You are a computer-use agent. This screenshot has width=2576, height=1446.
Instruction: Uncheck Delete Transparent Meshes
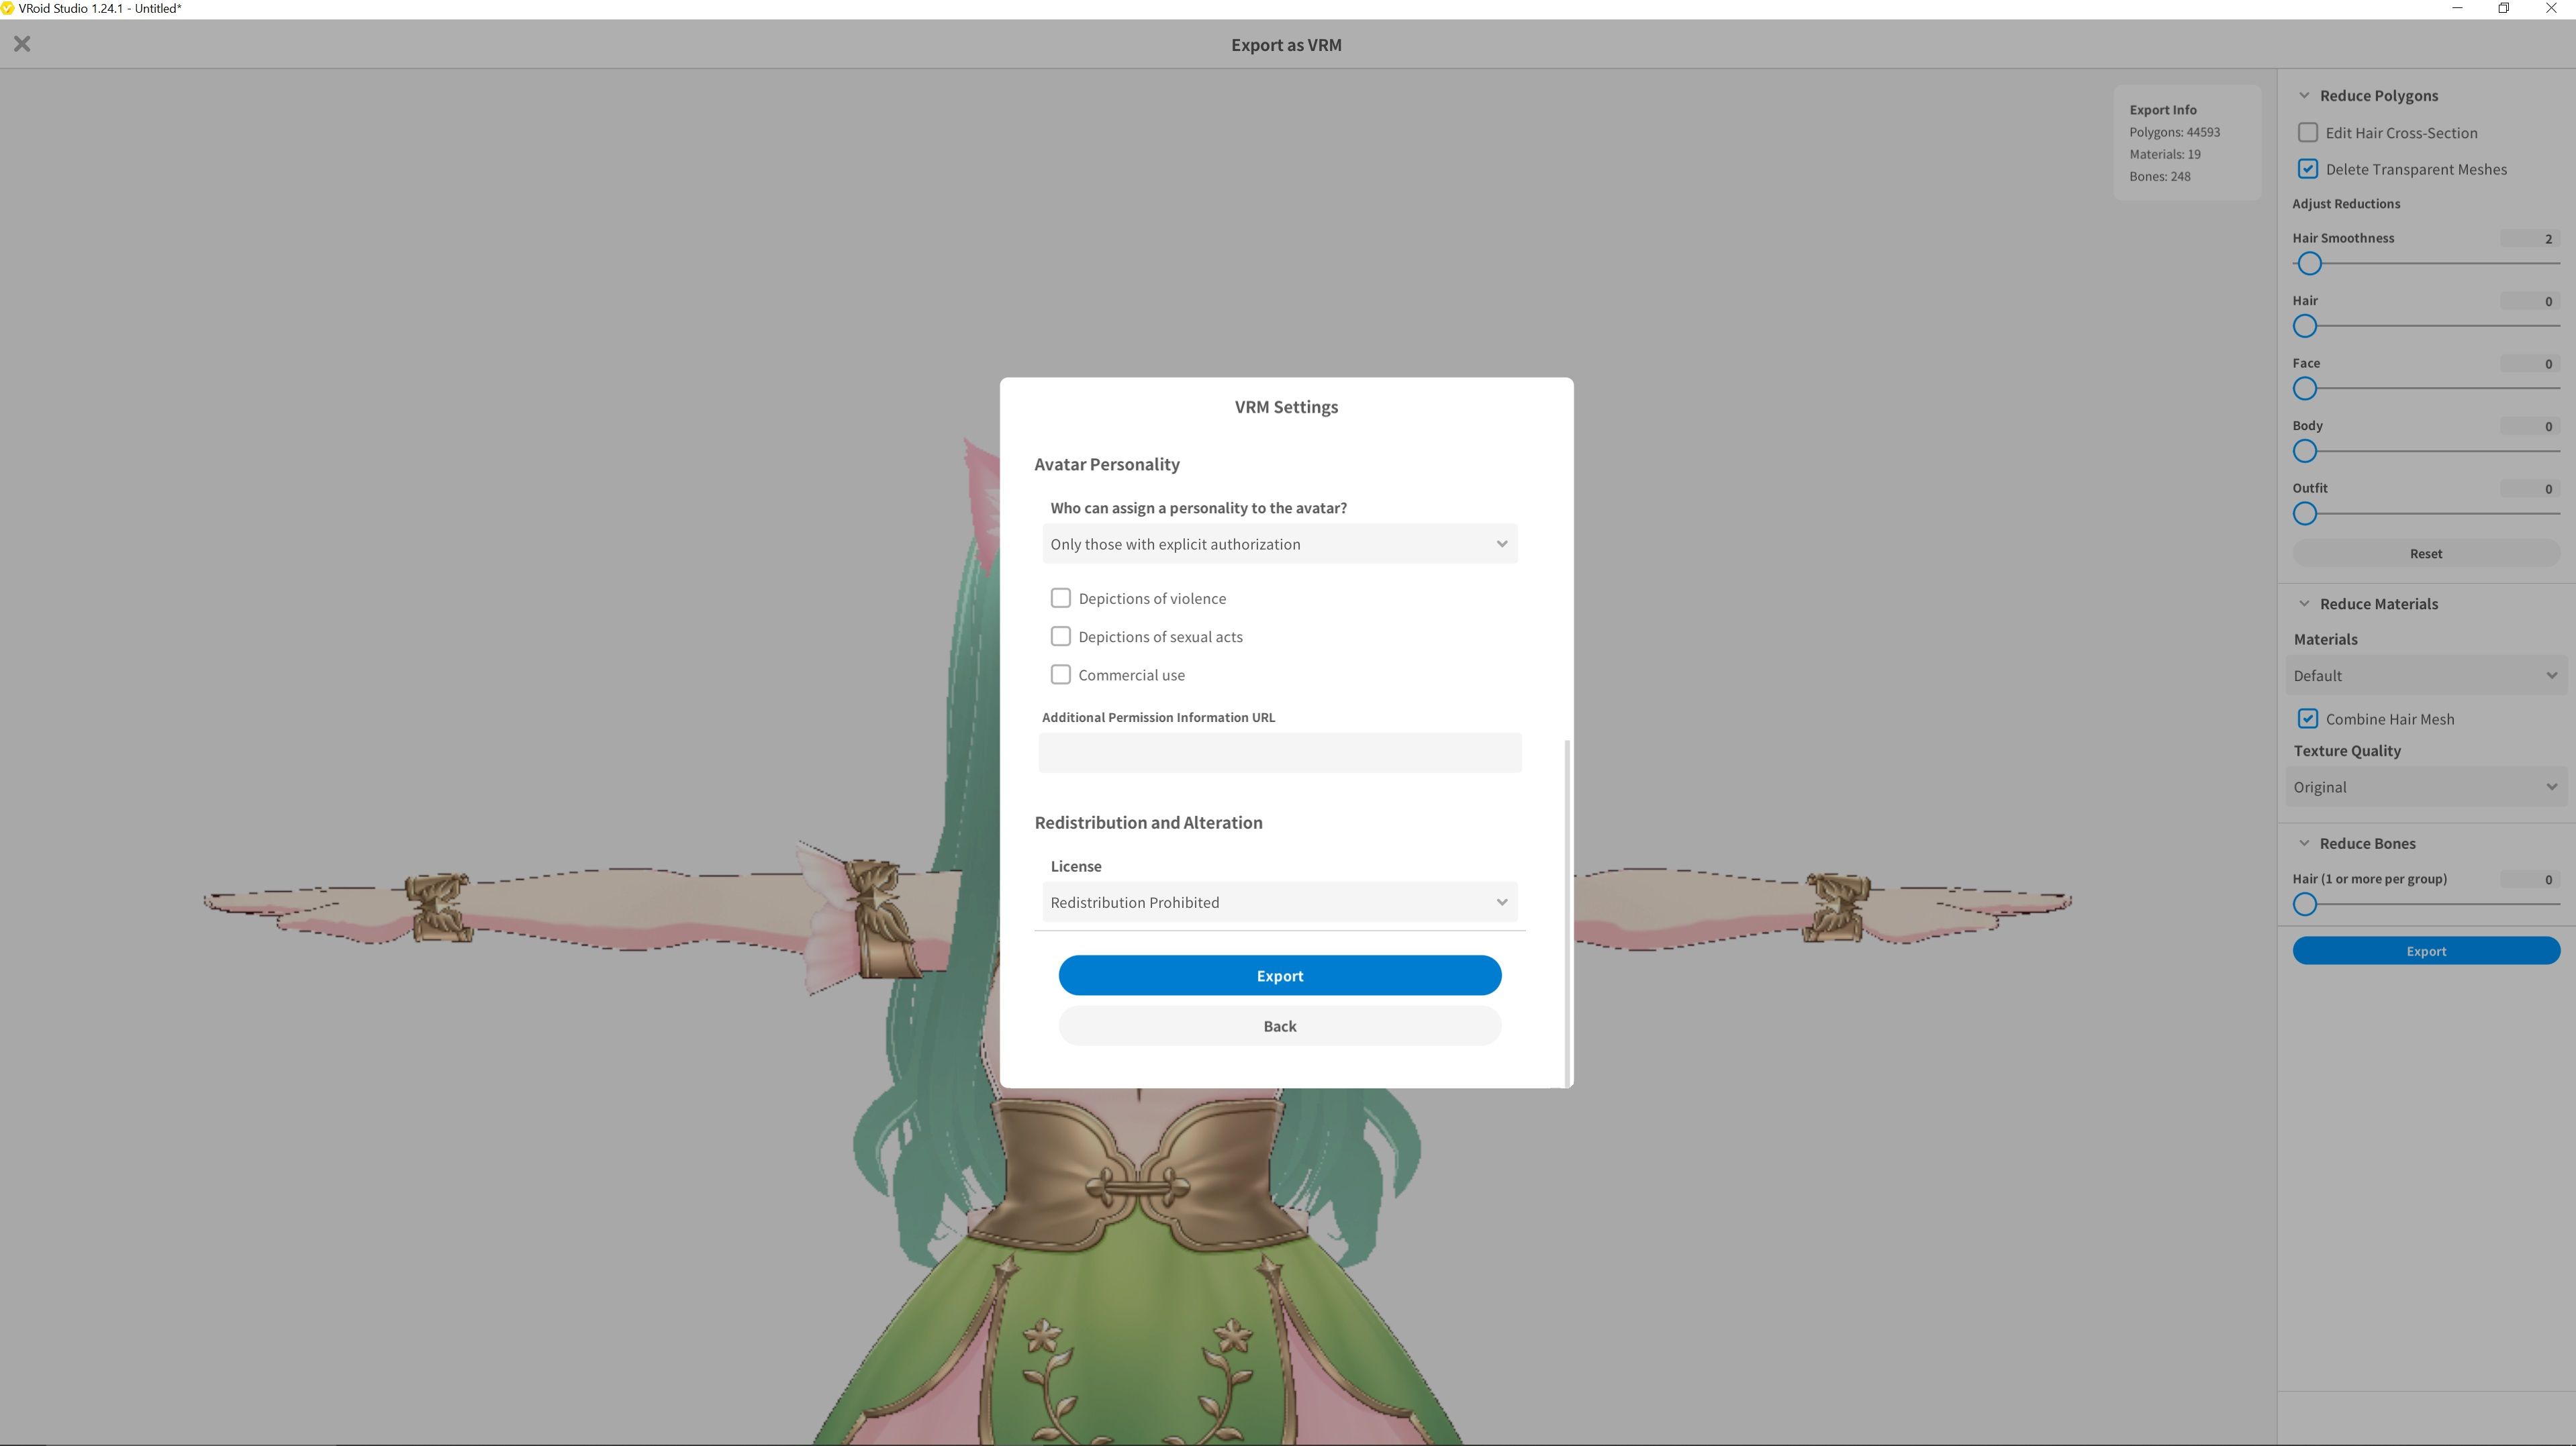2308,169
